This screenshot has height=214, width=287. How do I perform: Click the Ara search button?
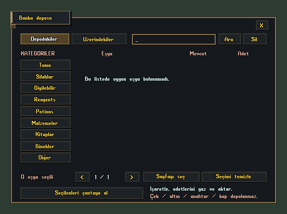(x=229, y=39)
